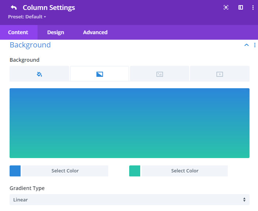Viewport: 258px width, 211px height.
Task: Select the gradient background tab icon
Action: tap(99, 74)
